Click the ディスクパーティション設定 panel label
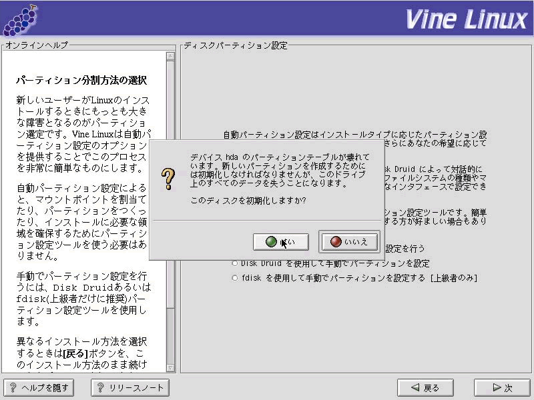Viewport: 534px width, 400px height. click(236, 45)
